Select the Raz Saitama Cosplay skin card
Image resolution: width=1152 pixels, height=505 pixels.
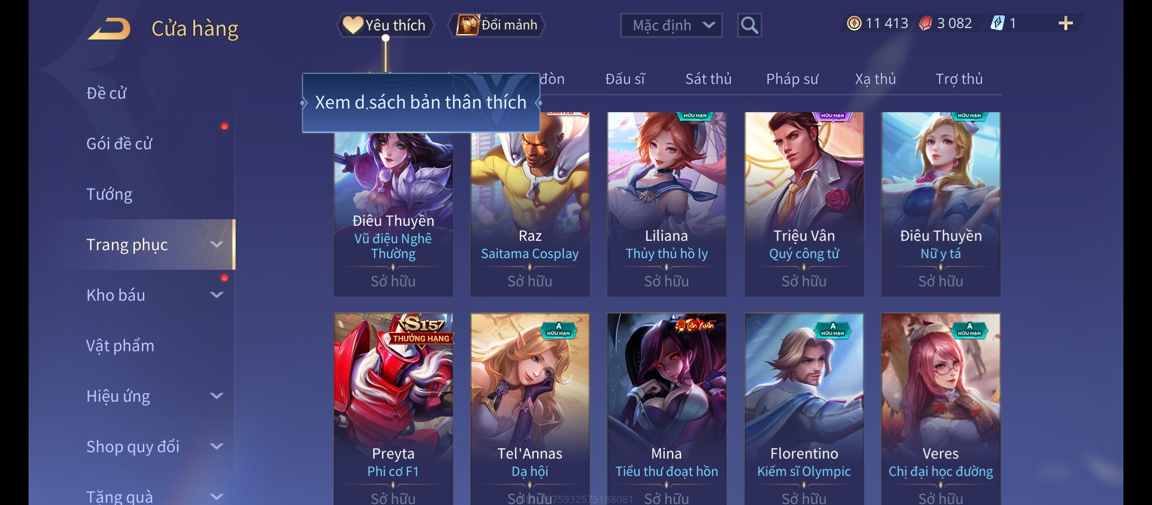530,204
